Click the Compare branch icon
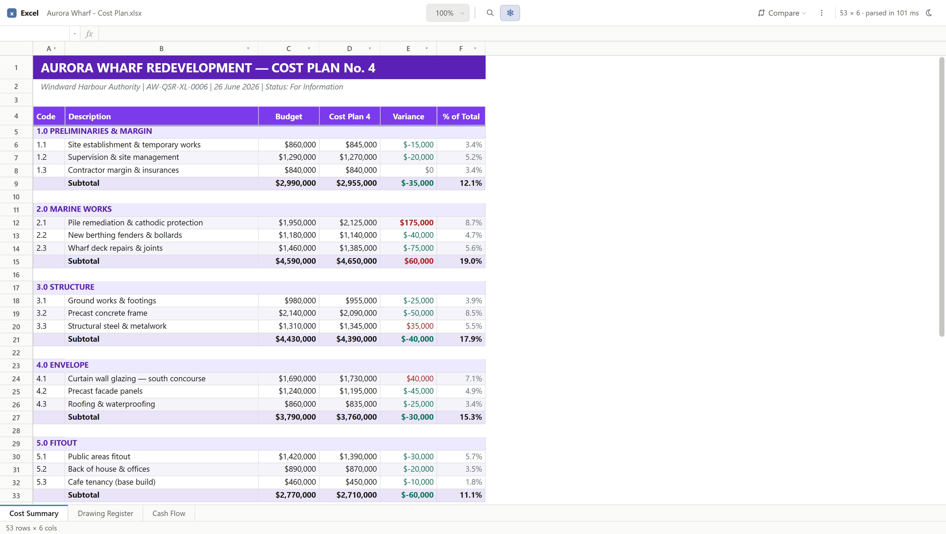This screenshot has width=946, height=534. [761, 13]
